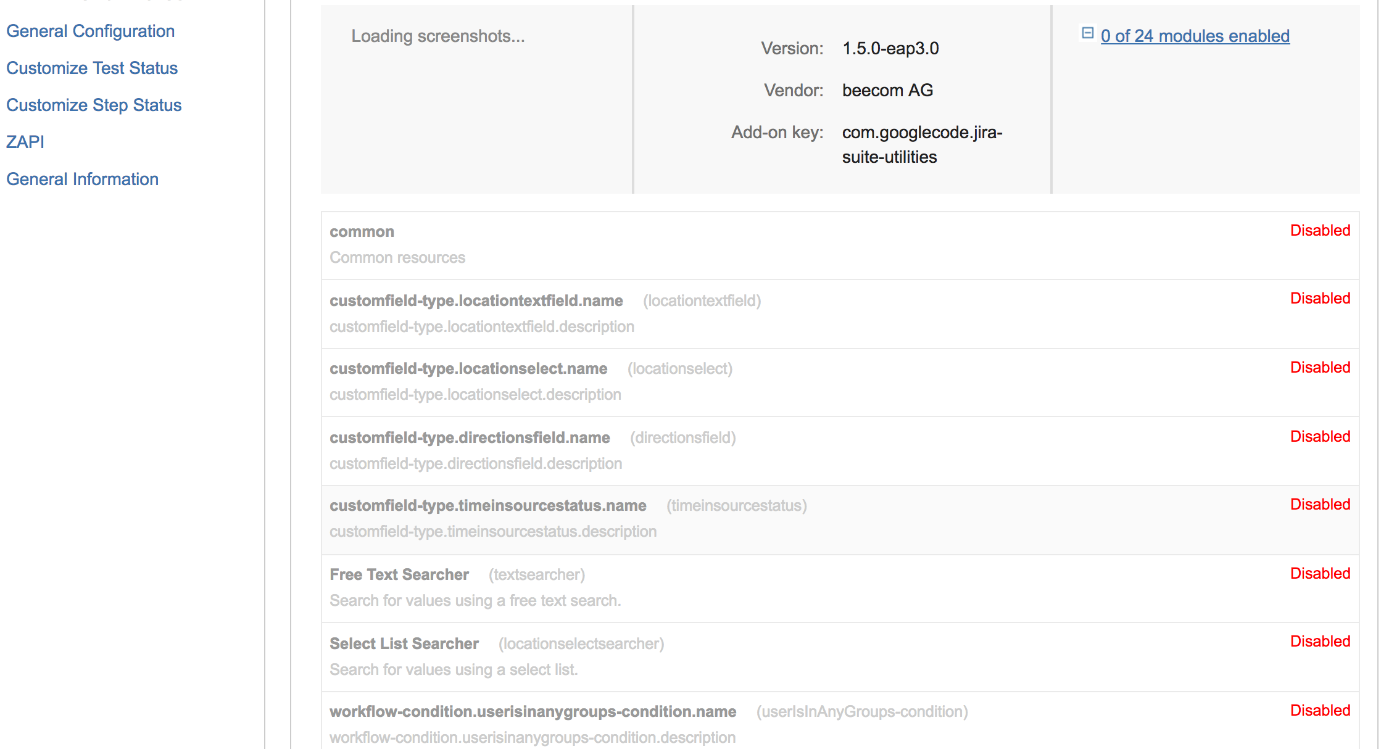Open Customize Step Status page
The height and width of the screenshot is (749, 1381).
click(x=94, y=105)
